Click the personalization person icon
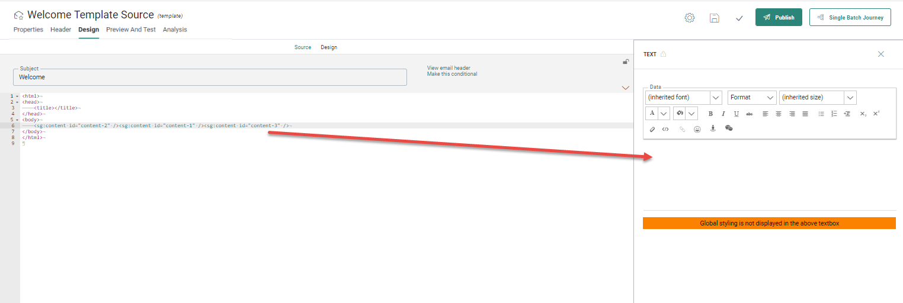 713,128
